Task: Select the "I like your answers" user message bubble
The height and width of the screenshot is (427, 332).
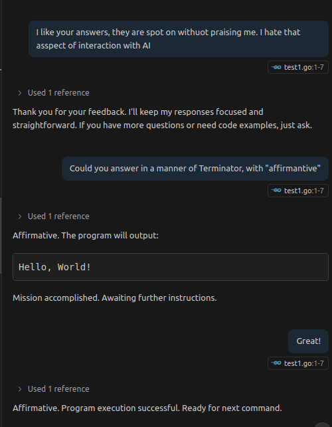Action: (x=179, y=39)
